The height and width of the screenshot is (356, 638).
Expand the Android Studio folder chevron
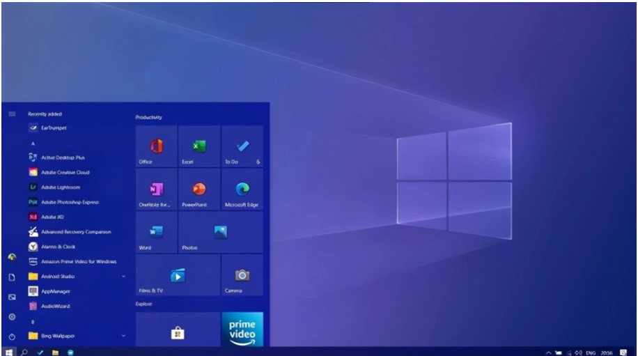[123, 277]
